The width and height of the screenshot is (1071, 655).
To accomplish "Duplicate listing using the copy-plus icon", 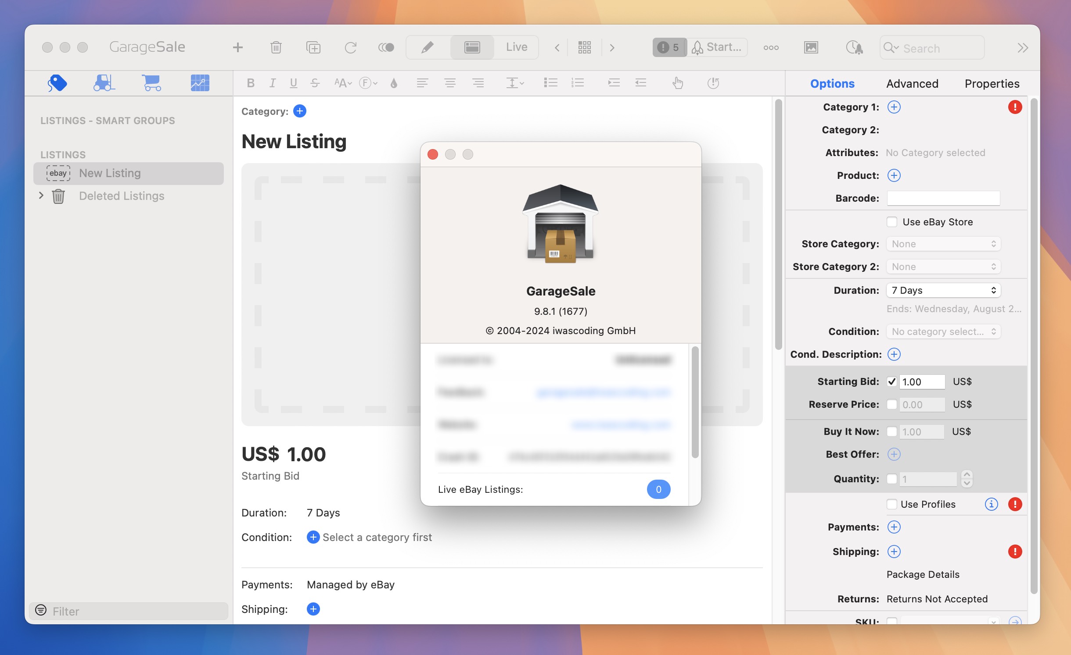I will (x=313, y=47).
